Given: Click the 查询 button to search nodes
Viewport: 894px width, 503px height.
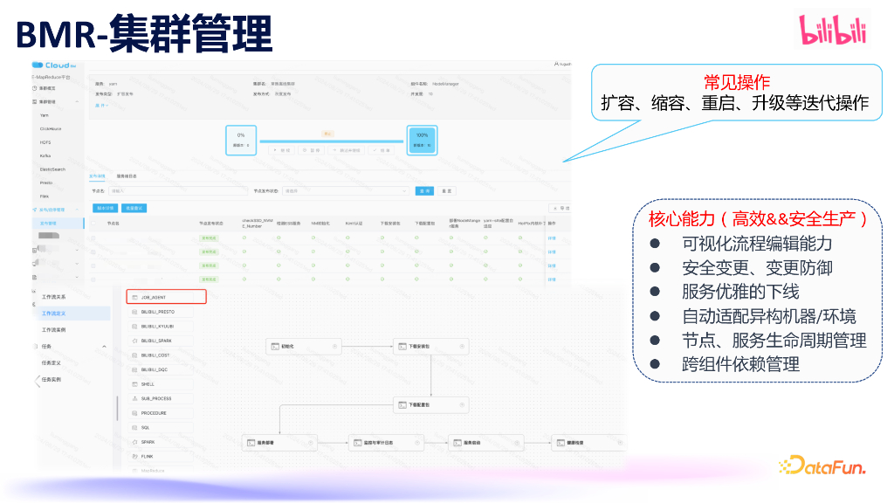Looking at the screenshot, I should tap(423, 191).
